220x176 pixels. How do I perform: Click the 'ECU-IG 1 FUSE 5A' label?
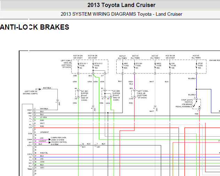click(x=83, y=66)
